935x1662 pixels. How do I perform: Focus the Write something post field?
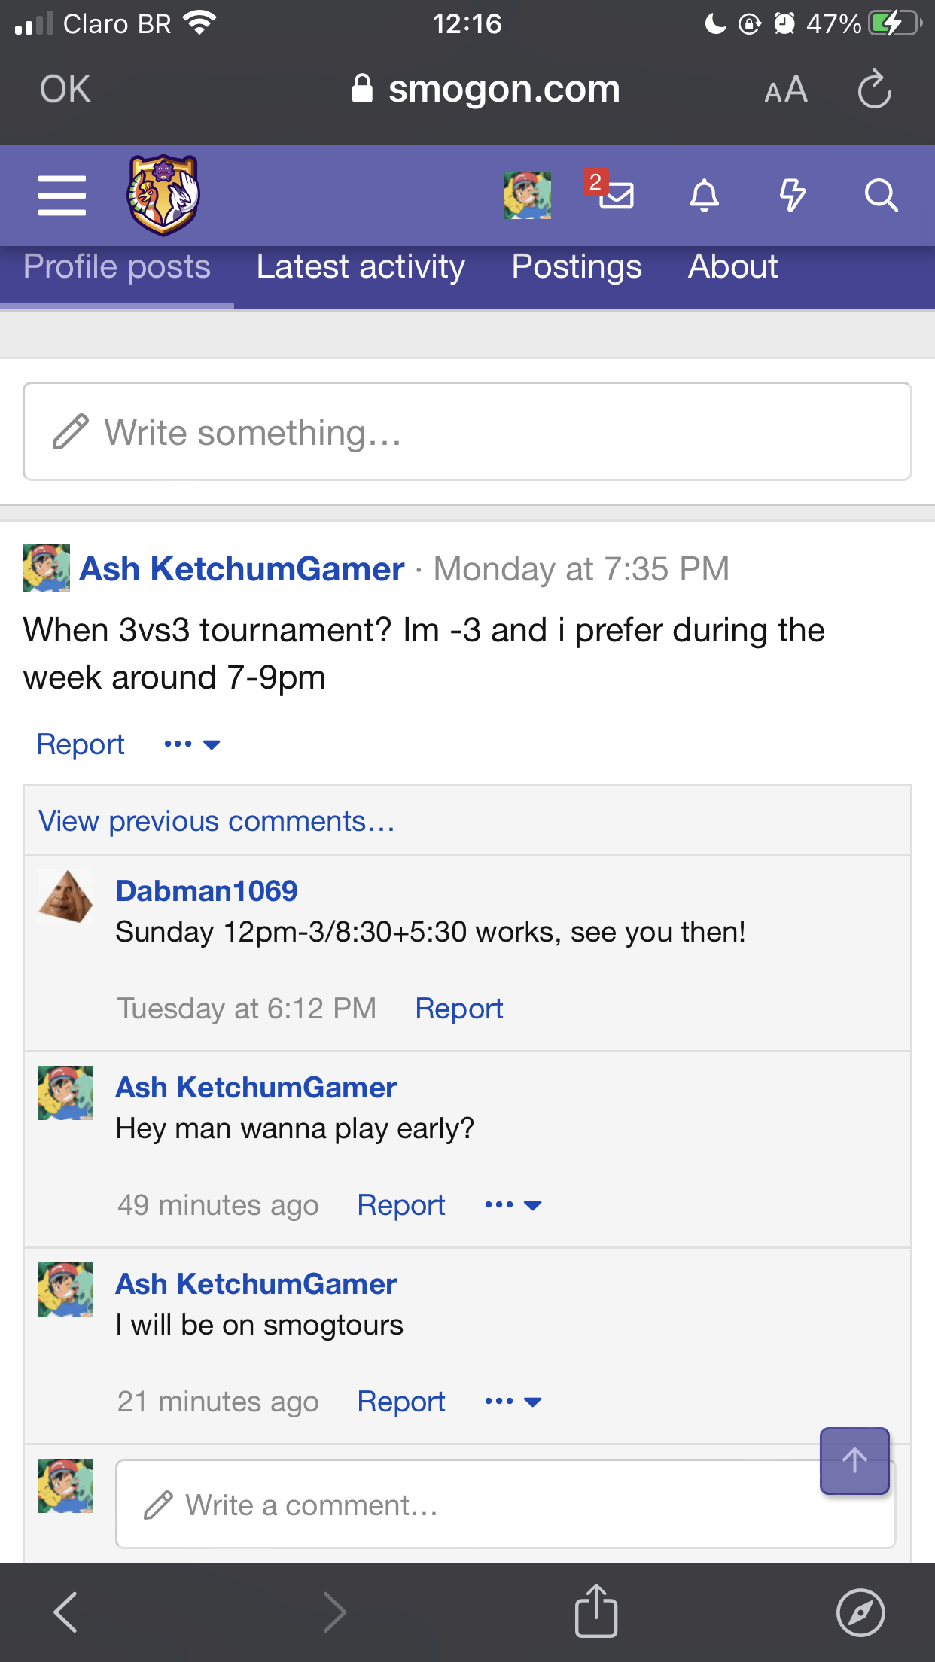[x=467, y=431]
